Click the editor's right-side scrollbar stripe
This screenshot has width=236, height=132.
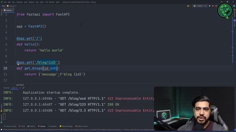tap(233, 40)
